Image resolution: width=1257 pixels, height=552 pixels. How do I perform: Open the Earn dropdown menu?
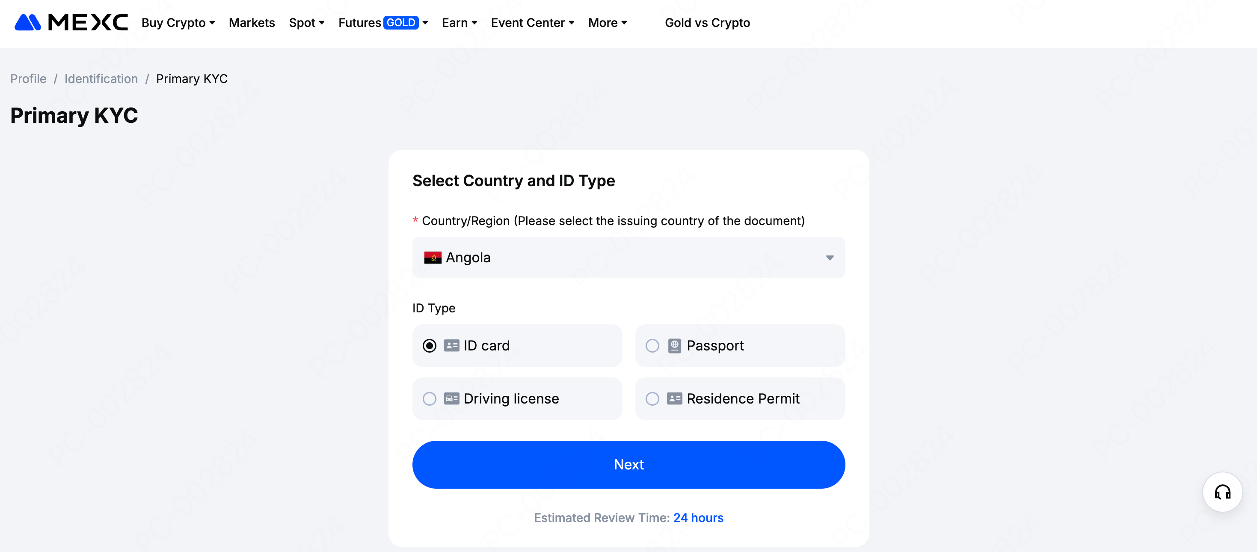pyautogui.click(x=459, y=22)
